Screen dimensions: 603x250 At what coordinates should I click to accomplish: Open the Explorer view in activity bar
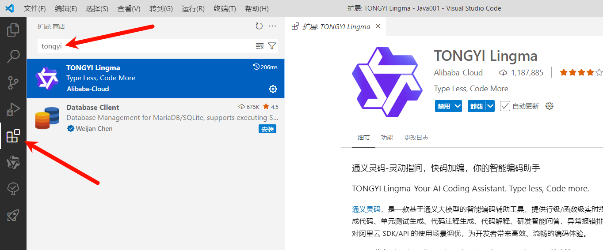[x=13, y=30]
